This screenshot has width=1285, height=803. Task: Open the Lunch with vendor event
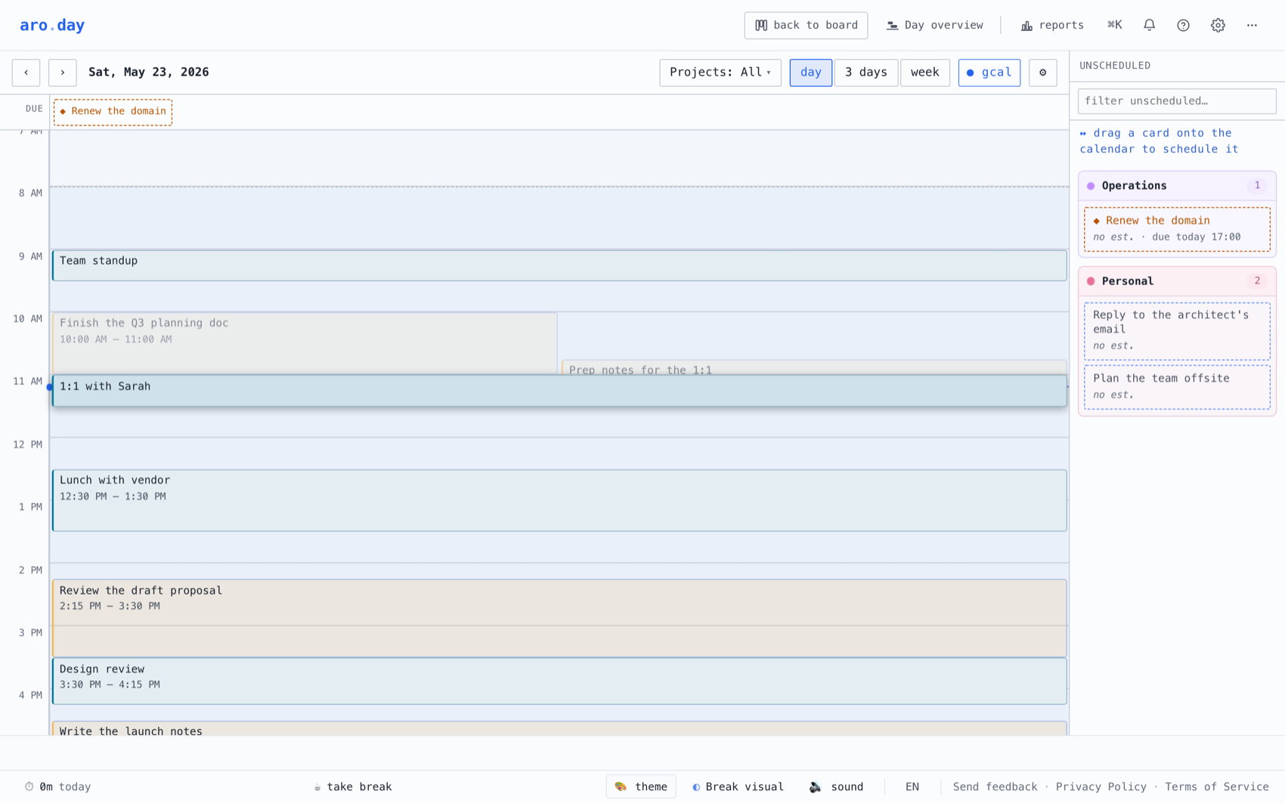tap(559, 500)
